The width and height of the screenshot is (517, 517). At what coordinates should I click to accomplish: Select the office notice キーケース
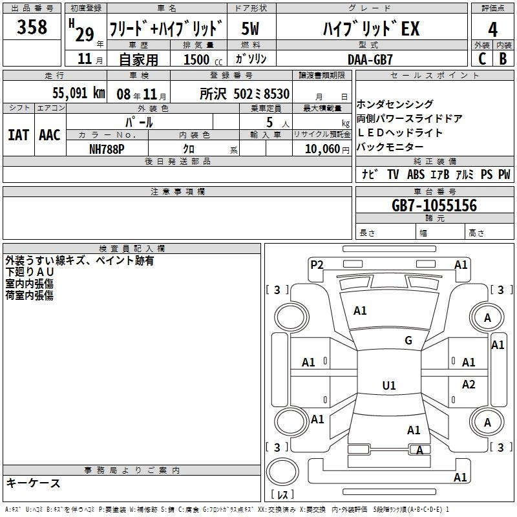tap(33, 483)
